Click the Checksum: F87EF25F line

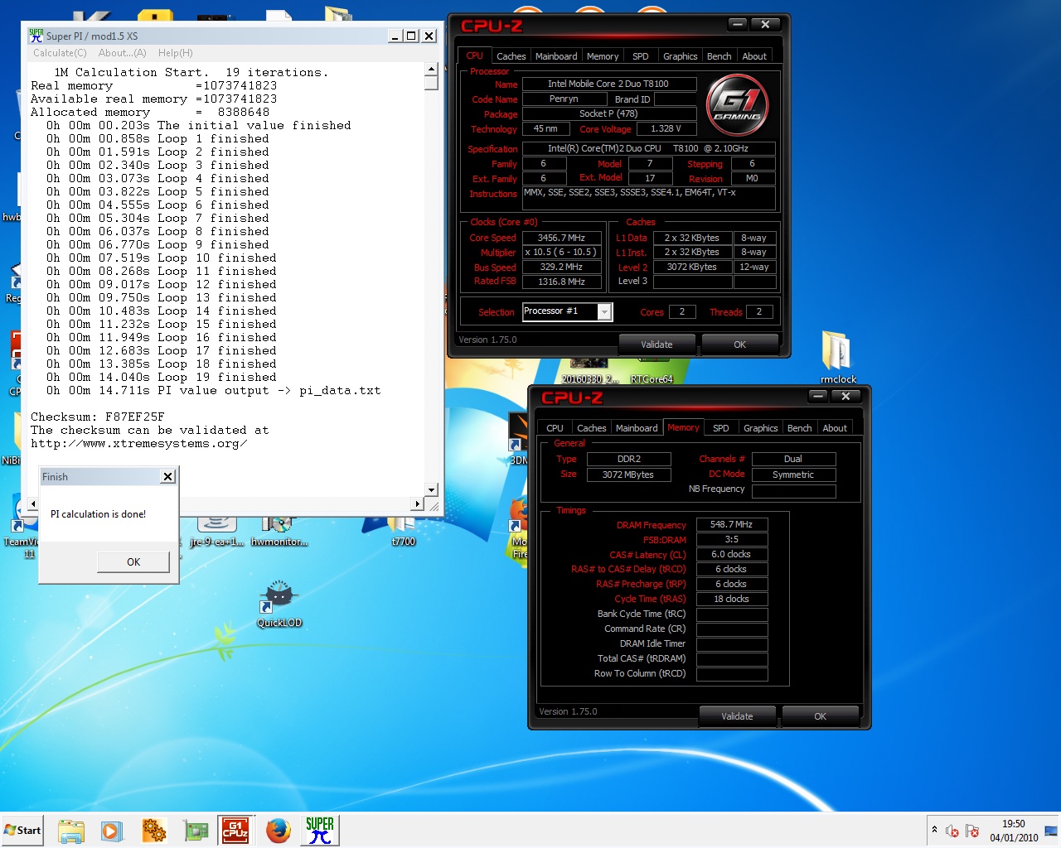coord(98,417)
